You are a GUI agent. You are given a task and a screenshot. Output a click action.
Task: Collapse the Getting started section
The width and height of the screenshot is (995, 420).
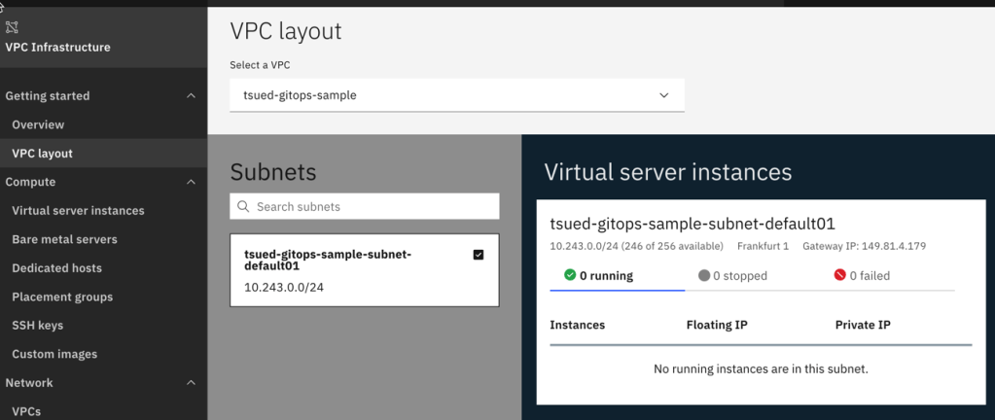point(191,96)
